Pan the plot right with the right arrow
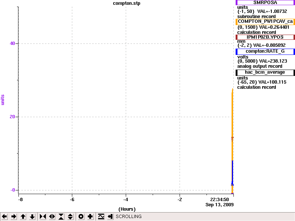 pyautogui.click(x=14, y=217)
